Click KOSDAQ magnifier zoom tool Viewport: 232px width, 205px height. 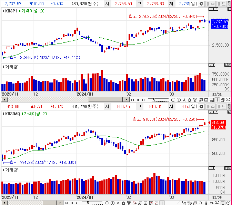pyautogui.click(x=201, y=203)
